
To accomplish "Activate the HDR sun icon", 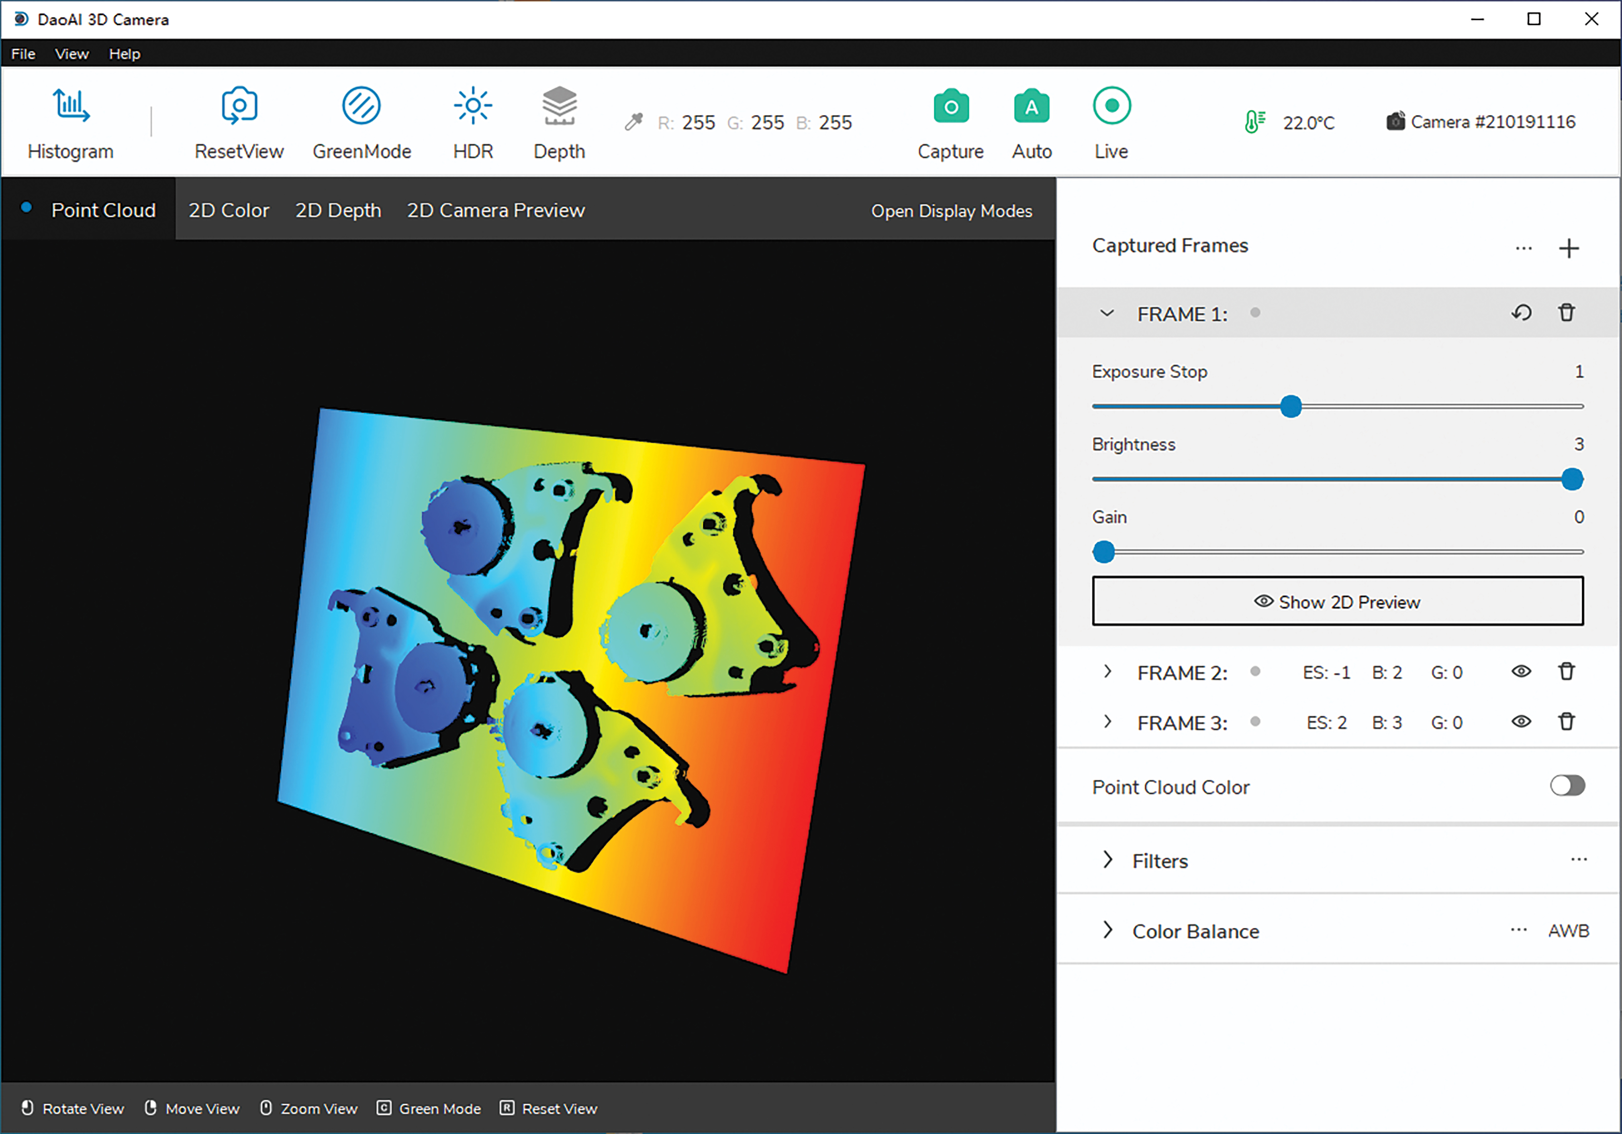I will 473,107.
